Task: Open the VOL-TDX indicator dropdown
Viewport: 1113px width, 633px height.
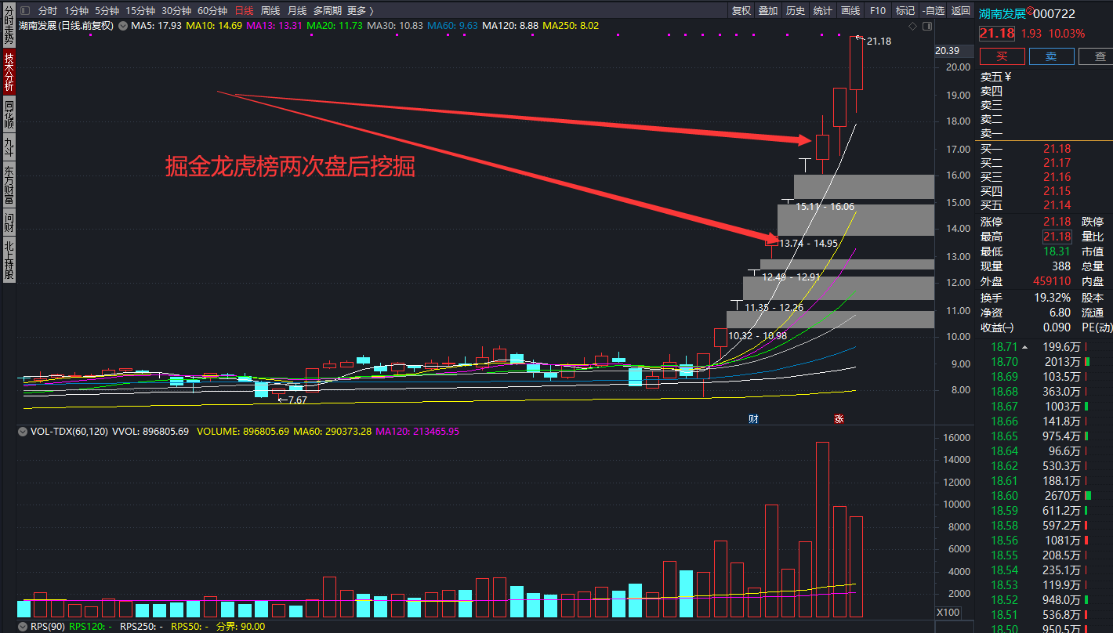Action: pos(23,432)
